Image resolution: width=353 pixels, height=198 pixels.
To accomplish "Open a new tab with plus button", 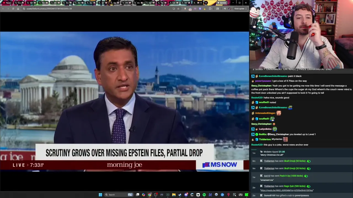I will coord(206,3).
